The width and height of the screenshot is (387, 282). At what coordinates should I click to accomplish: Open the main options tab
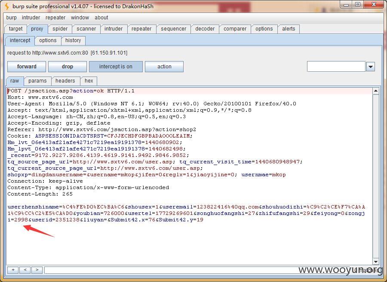pyautogui.click(x=264, y=29)
